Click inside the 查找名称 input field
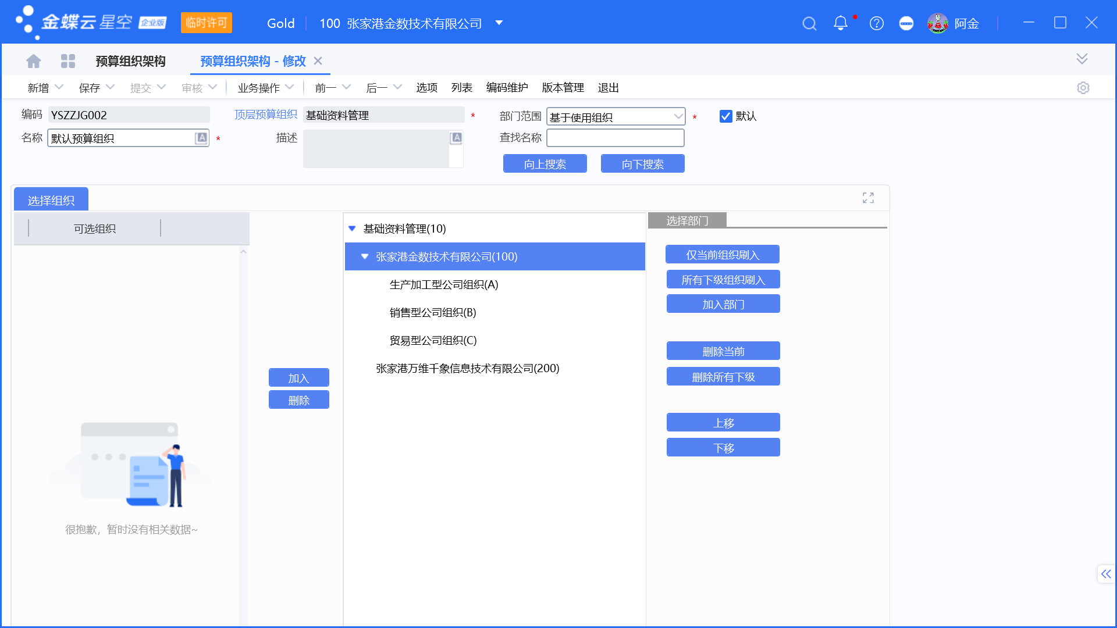Screen dimensions: 1117x628 click(615, 138)
